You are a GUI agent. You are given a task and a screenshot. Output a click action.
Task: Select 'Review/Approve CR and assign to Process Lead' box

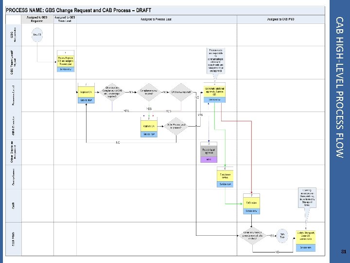click(x=66, y=61)
